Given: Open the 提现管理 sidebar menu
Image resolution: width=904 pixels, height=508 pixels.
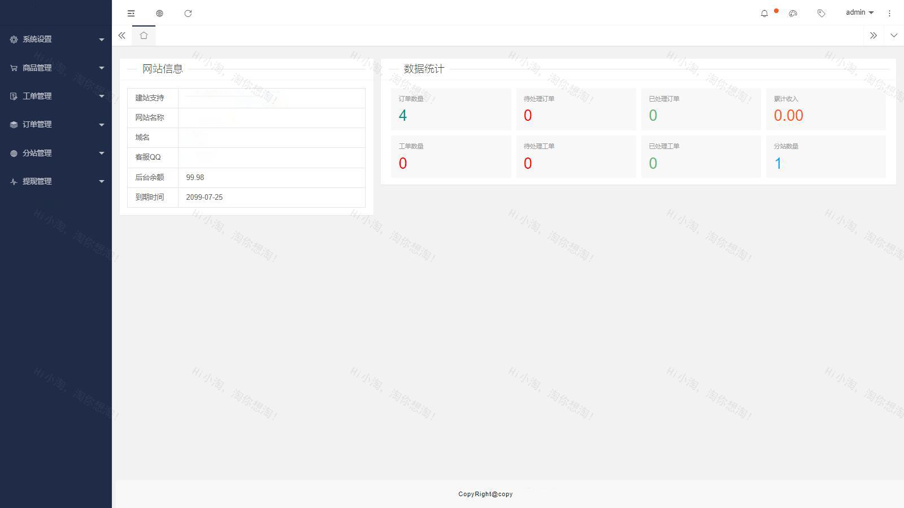Looking at the screenshot, I should (56, 181).
